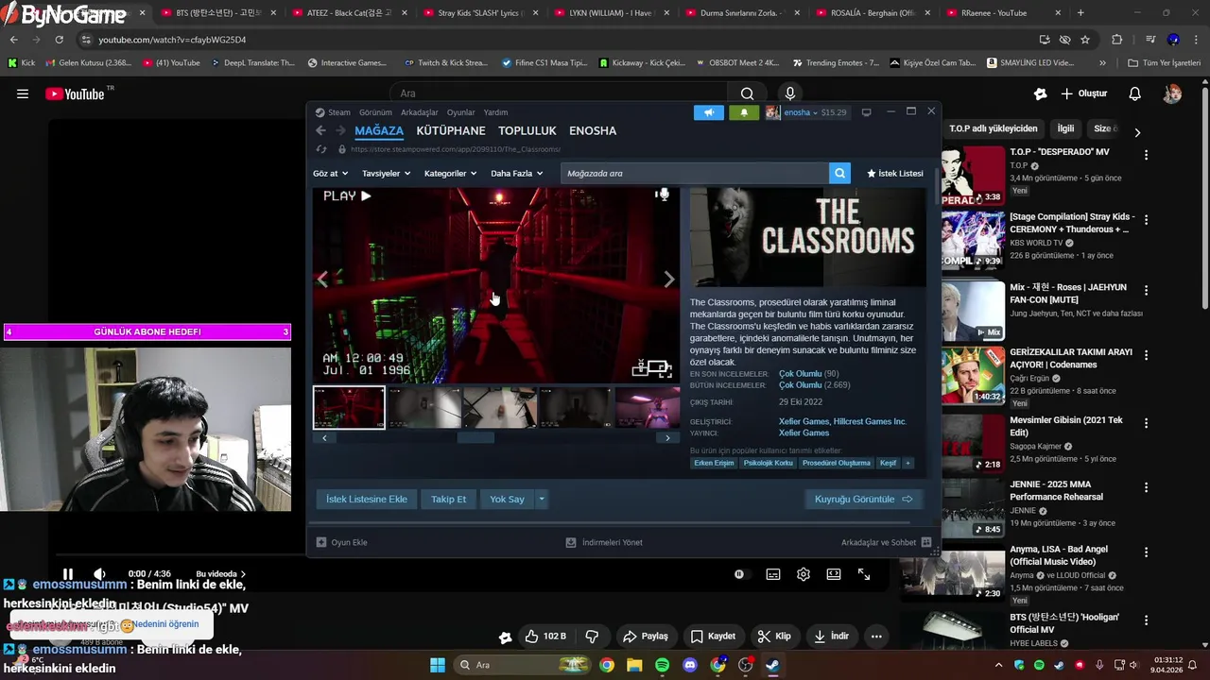This screenshot has width=1210, height=680.
Task: Dislike the YouTube video
Action: [593, 637]
